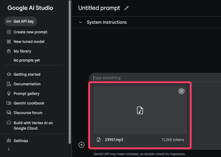Viewport: 221px width, 157px height.
Task: Edit the prompt title with pencil icon
Action: [127, 8]
